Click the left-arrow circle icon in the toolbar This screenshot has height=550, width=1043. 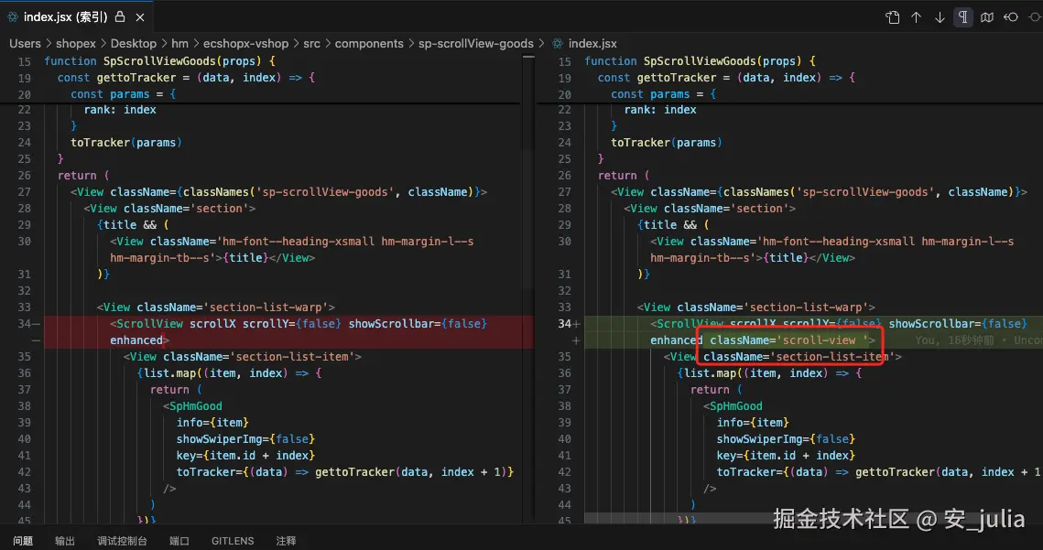click(x=1011, y=17)
